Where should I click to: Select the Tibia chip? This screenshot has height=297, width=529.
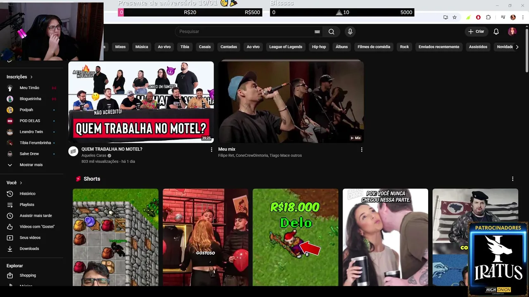coord(185,47)
